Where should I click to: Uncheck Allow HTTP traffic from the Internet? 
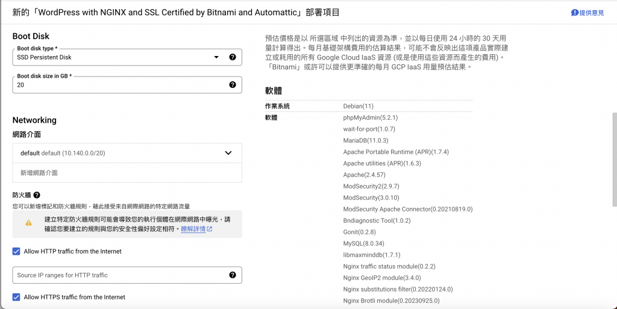tap(16, 251)
